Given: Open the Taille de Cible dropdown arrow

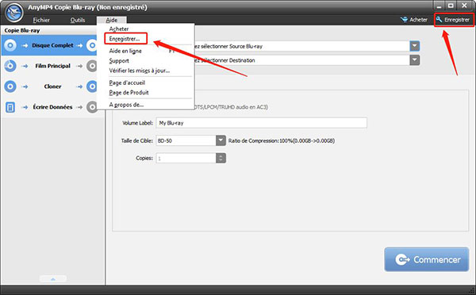Looking at the screenshot, I should point(221,140).
